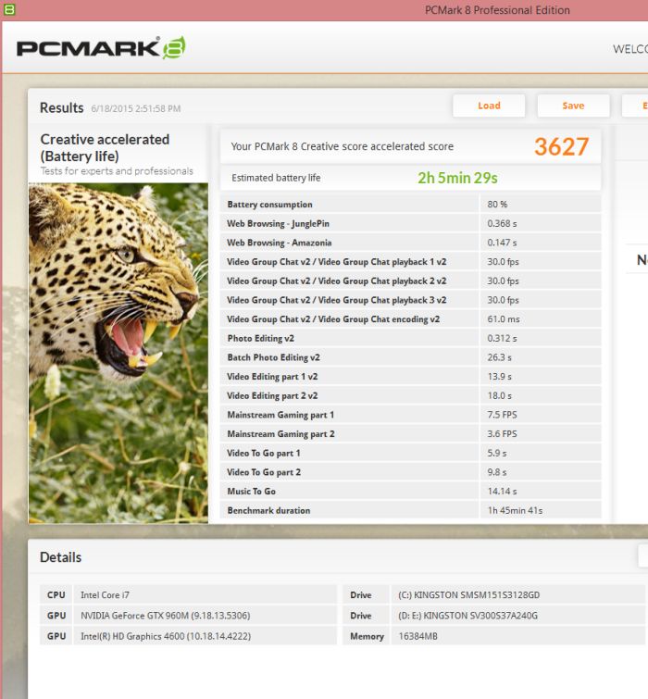Click the leopard benchmark thumbnail image
648x699 pixels.
click(x=118, y=353)
